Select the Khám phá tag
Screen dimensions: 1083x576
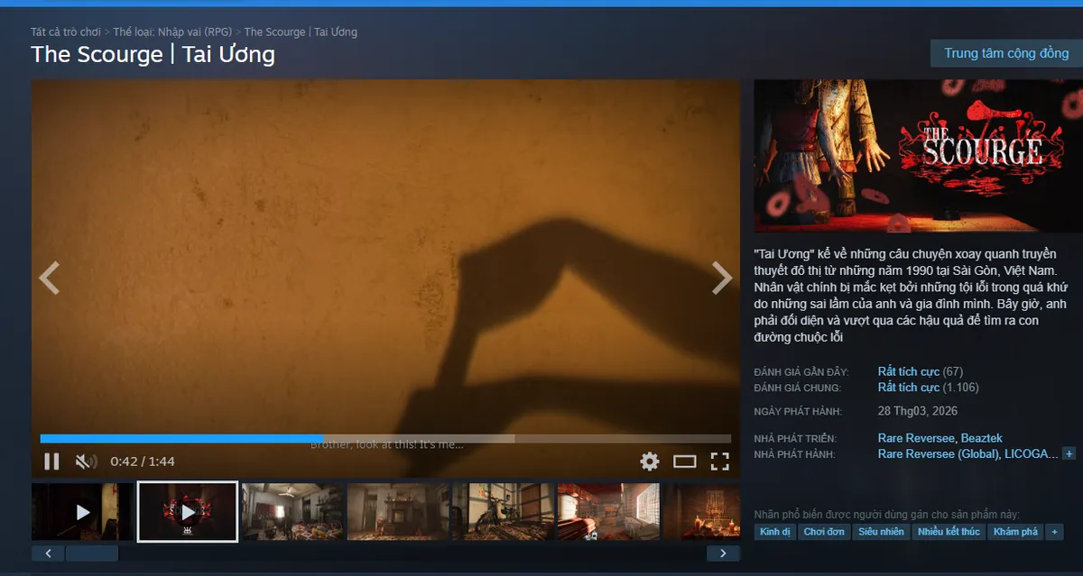[x=1015, y=532]
